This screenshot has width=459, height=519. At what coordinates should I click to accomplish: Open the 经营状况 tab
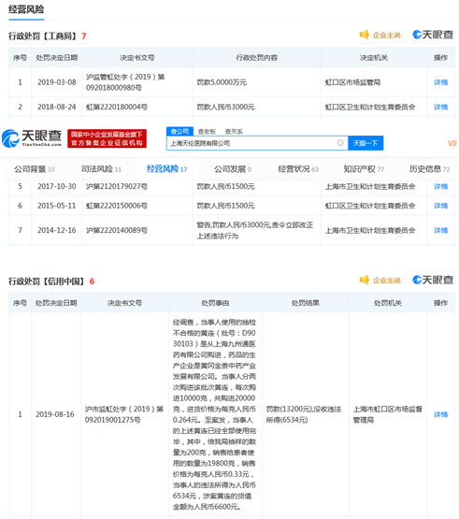(x=298, y=169)
